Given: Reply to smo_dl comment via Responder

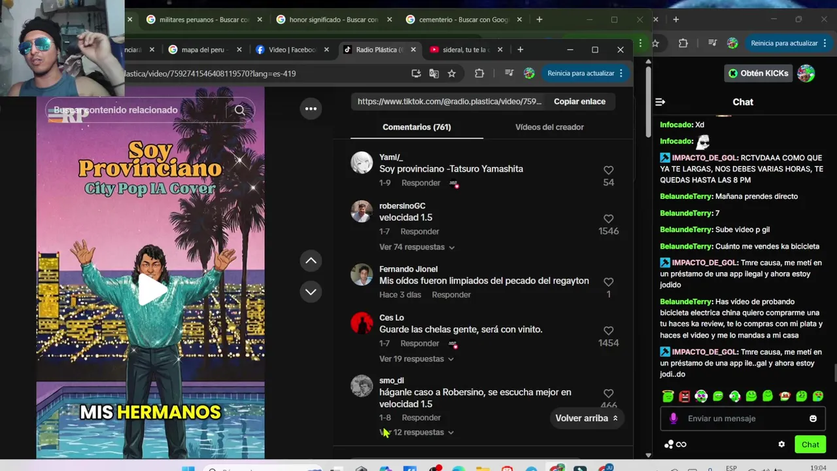Looking at the screenshot, I should (421, 417).
